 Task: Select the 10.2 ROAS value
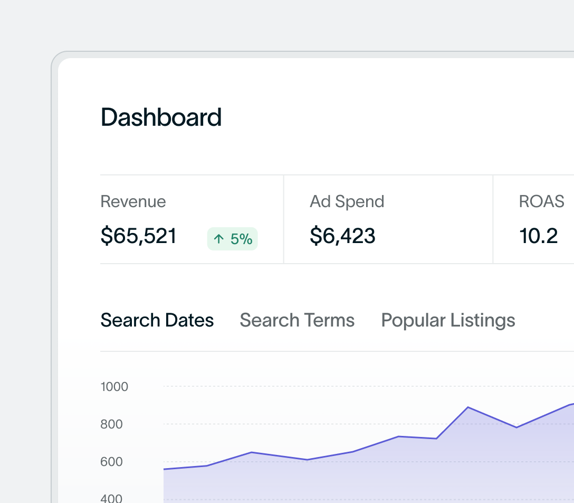tap(539, 236)
